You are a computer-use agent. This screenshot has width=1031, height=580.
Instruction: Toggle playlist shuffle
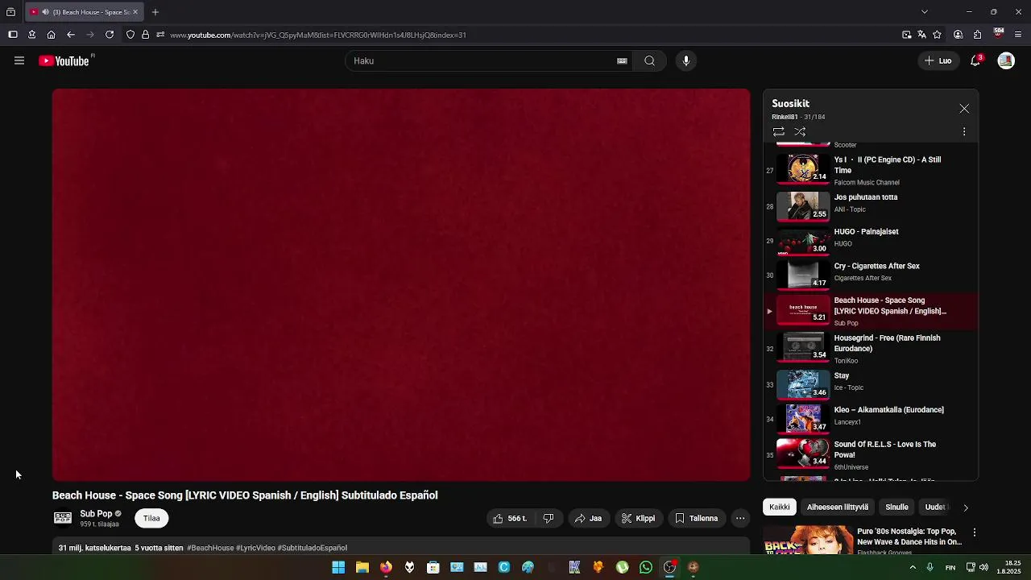800,131
